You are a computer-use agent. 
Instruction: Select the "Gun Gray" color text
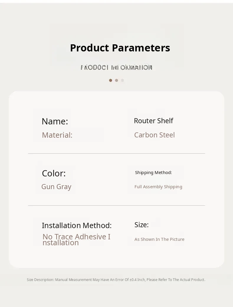coord(56,187)
